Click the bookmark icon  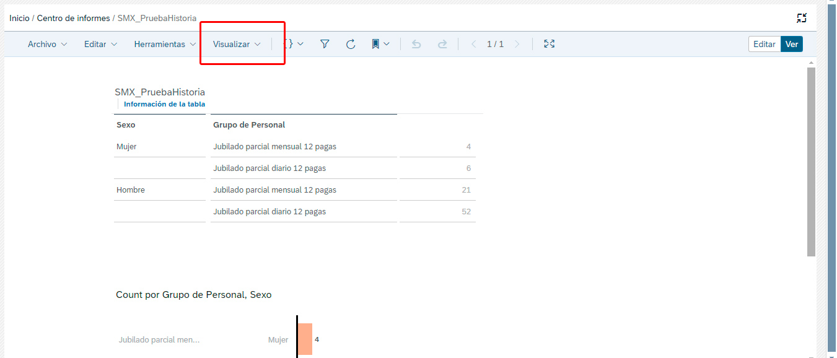pyautogui.click(x=375, y=44)
